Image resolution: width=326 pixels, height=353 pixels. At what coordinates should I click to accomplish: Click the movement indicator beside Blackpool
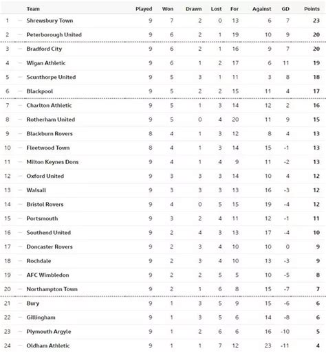(x=20, y=91)
